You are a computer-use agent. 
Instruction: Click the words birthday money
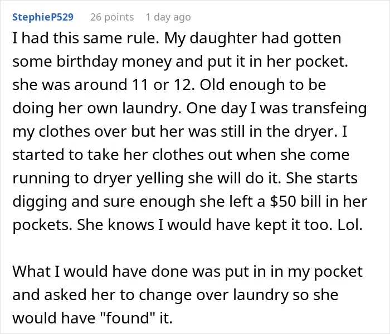114,62
